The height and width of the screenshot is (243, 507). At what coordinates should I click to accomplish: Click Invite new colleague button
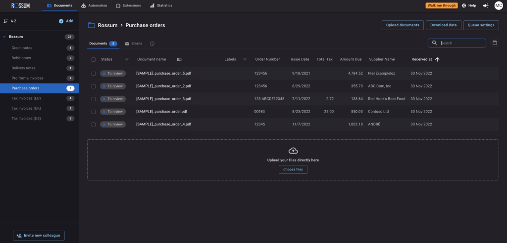coord(39,235)
